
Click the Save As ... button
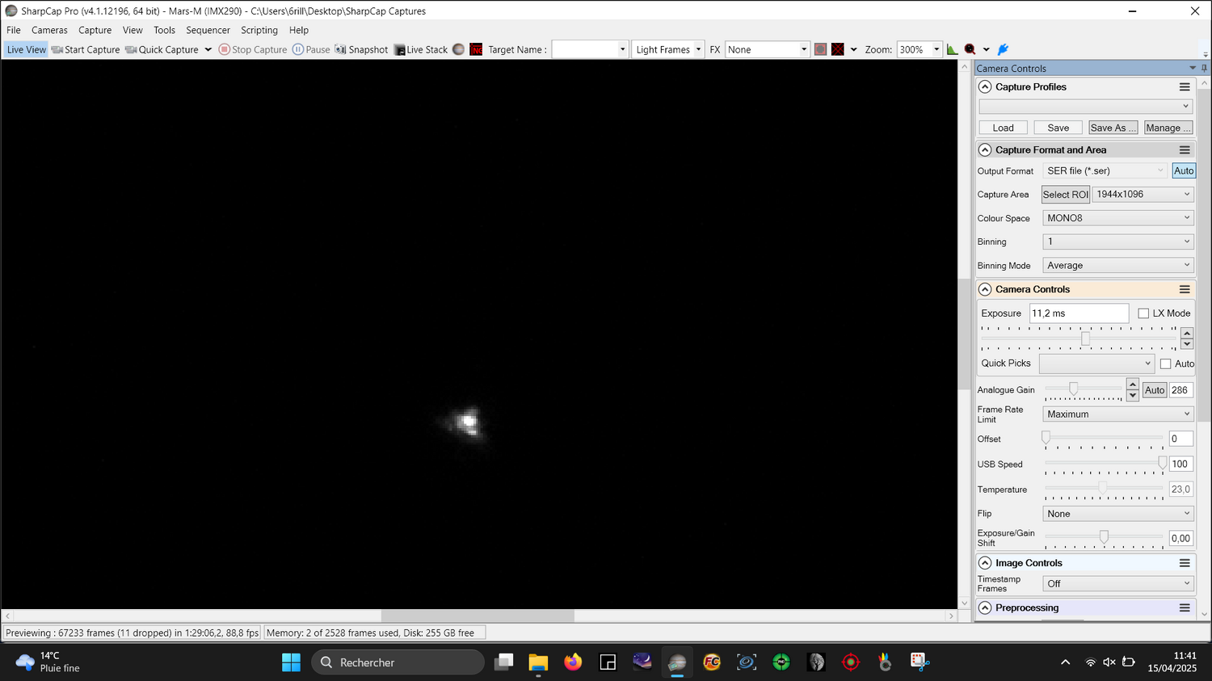pos(1113,128)
